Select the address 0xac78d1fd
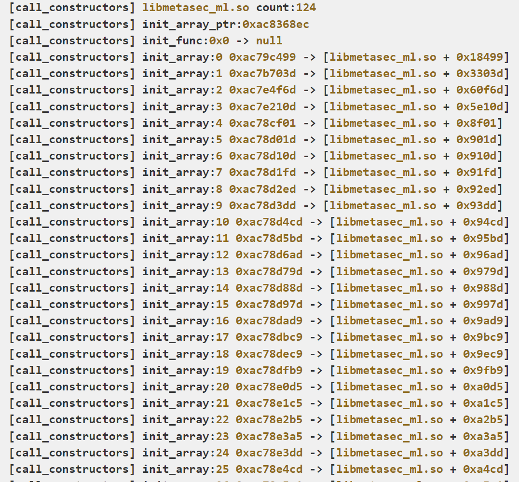519x482 pixels. click(x=262, y=173)
